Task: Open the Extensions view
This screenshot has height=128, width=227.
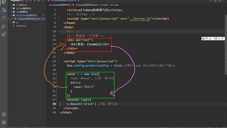Action: pos(4,34)
